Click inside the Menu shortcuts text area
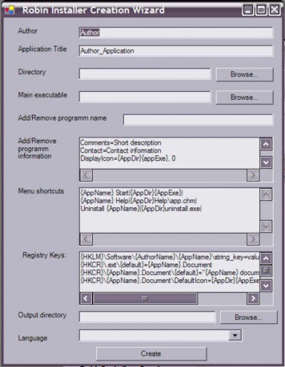The image size is (285, 367). (170, 210)
